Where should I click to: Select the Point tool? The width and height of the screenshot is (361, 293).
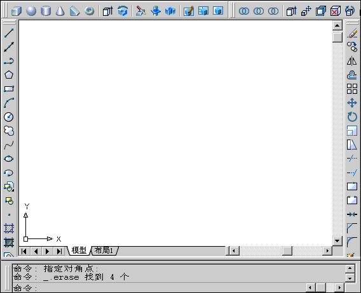(9, 214)
